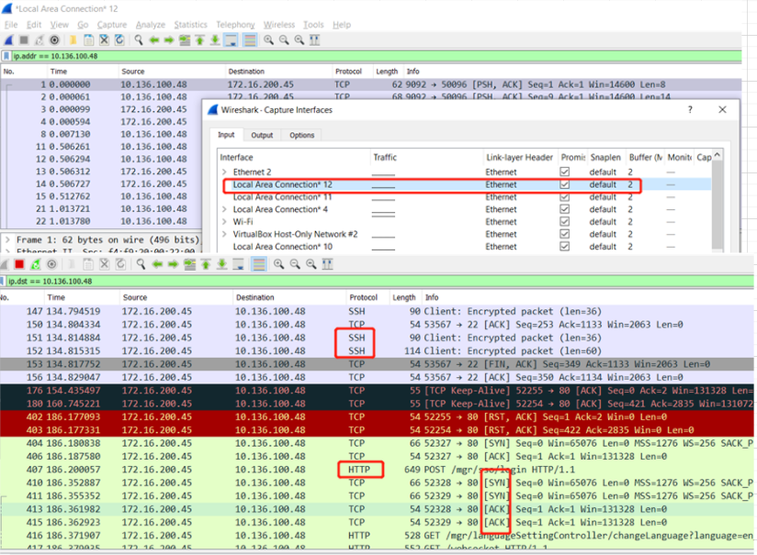Toggle promiscuous mode for Local Area Connection* 4
Viewport: 757px width, 555px height.
pyautogui.click(x=564, y=209)
